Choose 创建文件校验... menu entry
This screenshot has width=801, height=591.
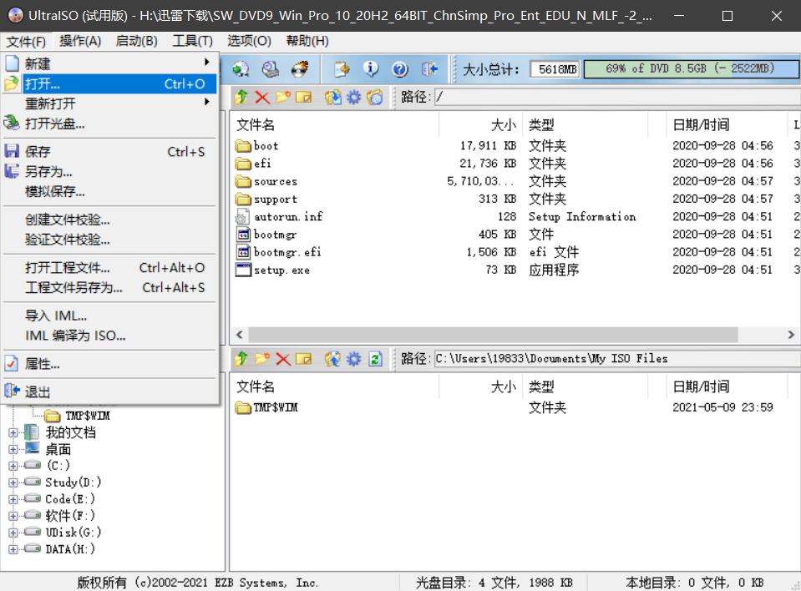coord(109,220)
